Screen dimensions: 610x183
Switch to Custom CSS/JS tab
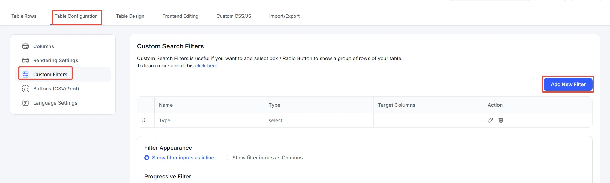234,16
